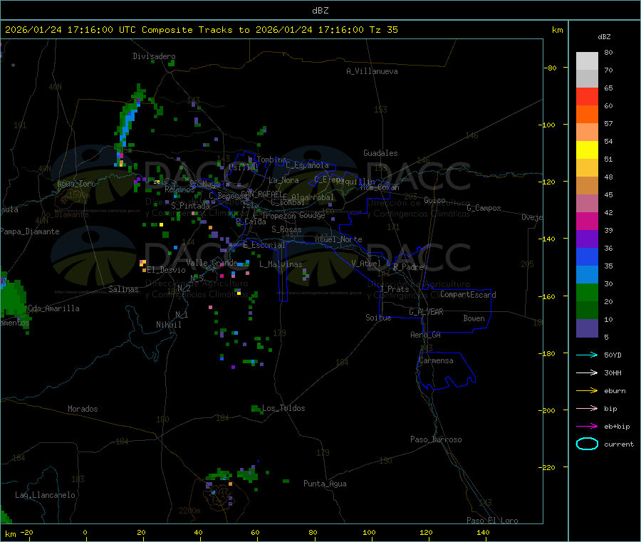Click the Cda_Amarilla place label
641x542 pixels.
[x=53, y=308]
